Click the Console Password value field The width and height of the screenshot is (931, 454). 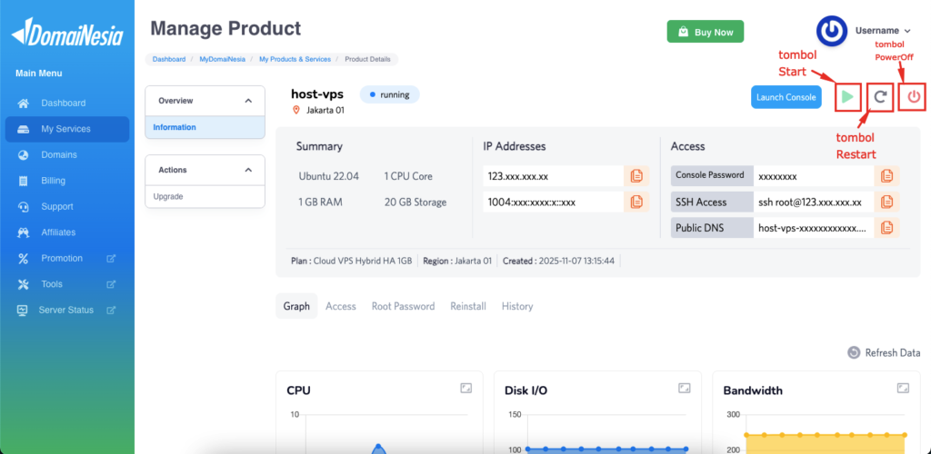(814, 176)
